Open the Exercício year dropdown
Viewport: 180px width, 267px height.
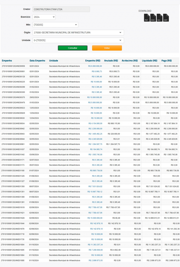tap(44, 17)
